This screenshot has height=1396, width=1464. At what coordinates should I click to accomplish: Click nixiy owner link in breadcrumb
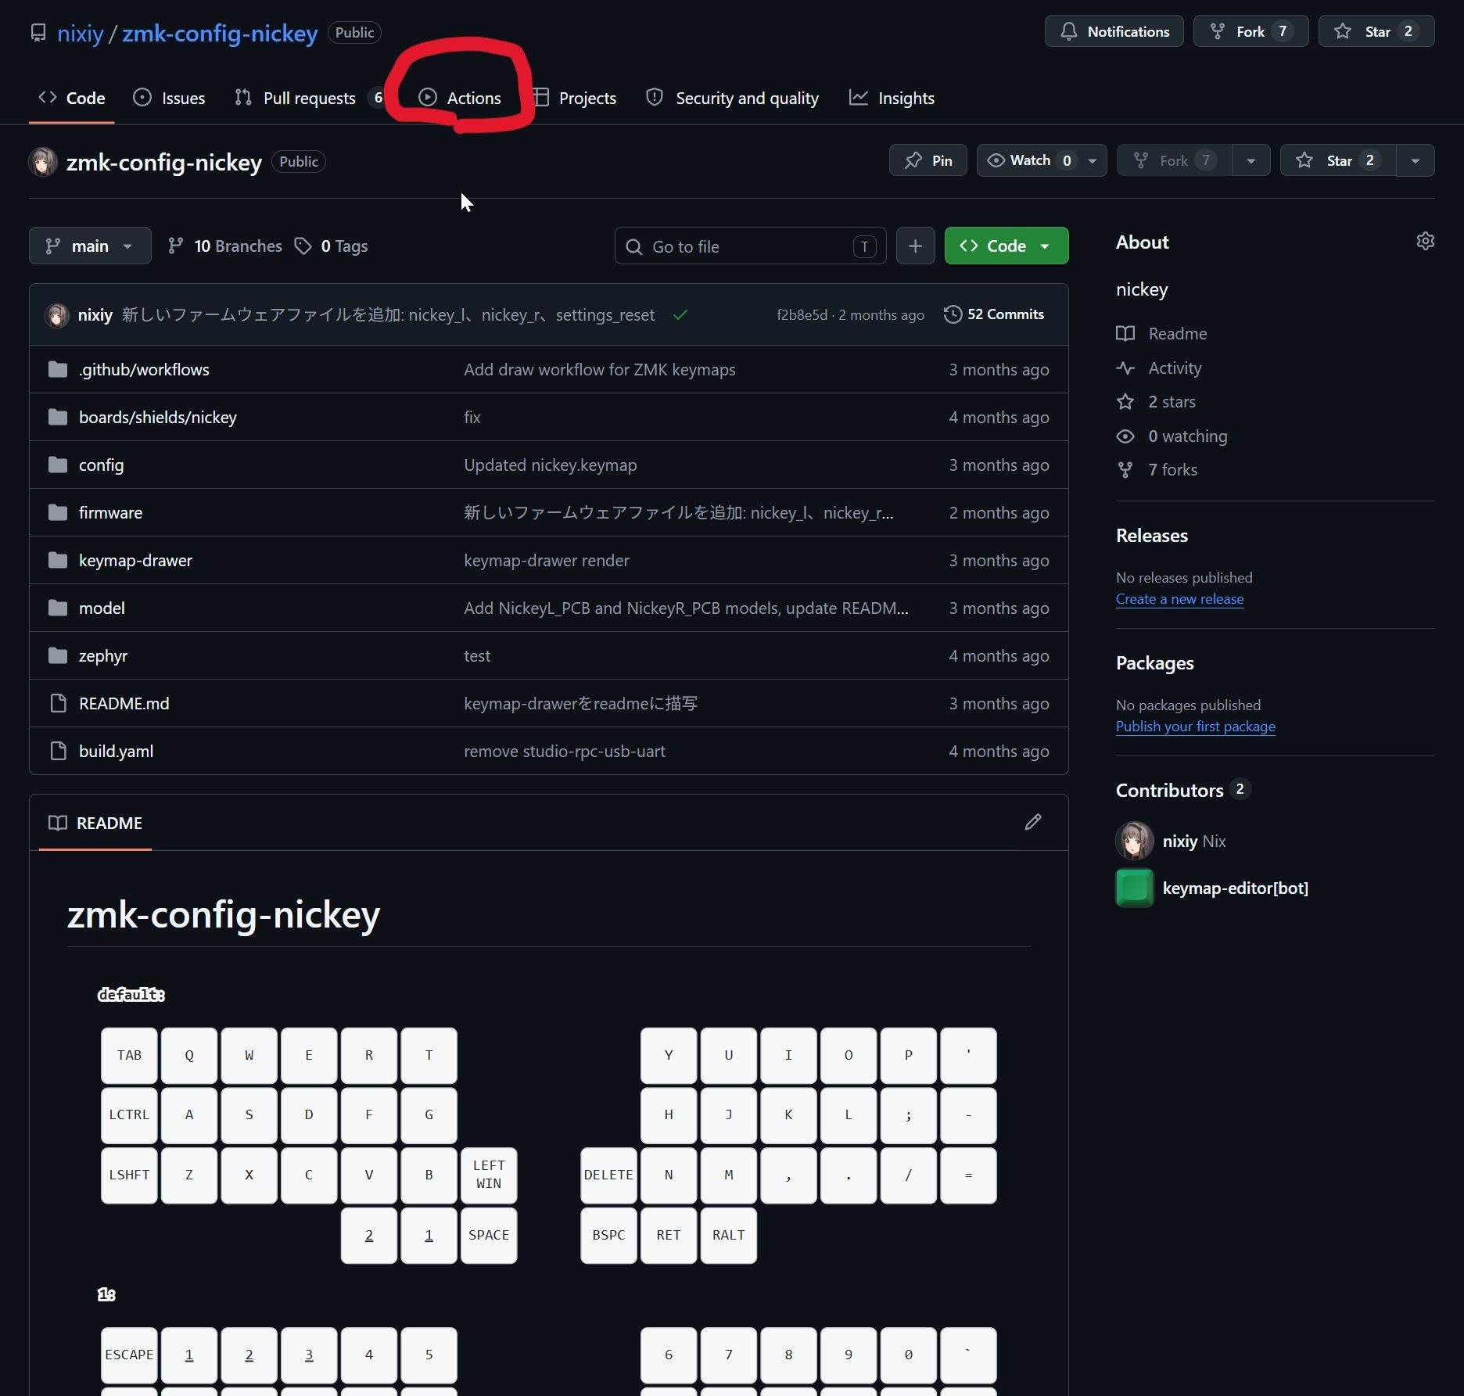(x=81, y=33)
